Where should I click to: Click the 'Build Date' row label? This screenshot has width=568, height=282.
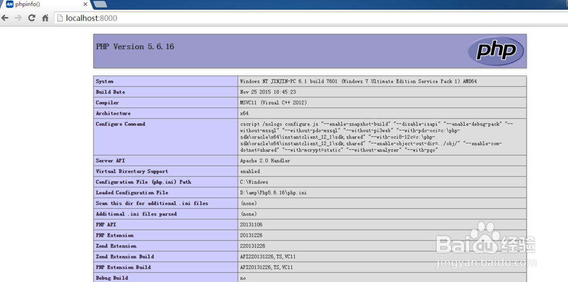click(110, 92)
